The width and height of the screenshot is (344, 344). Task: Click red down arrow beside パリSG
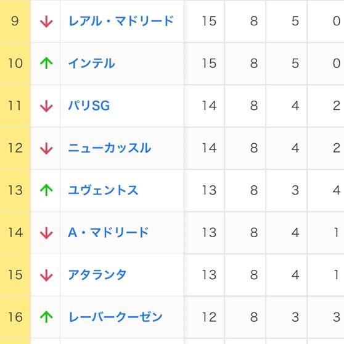[x=46, y=106]
